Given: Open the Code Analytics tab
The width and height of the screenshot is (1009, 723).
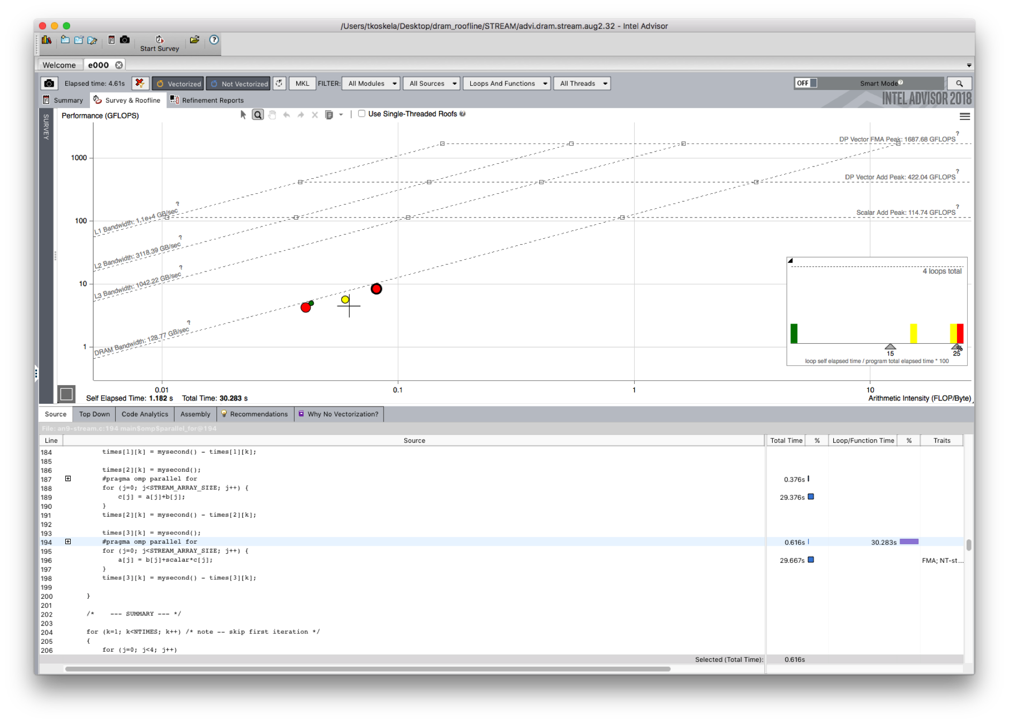Looking at the screenshot, I should coord(145,414).
